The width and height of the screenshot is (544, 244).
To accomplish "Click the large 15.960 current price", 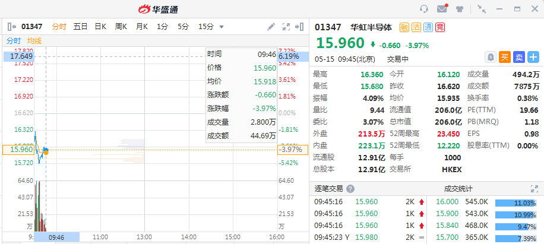I will click(x=340, y=43).
